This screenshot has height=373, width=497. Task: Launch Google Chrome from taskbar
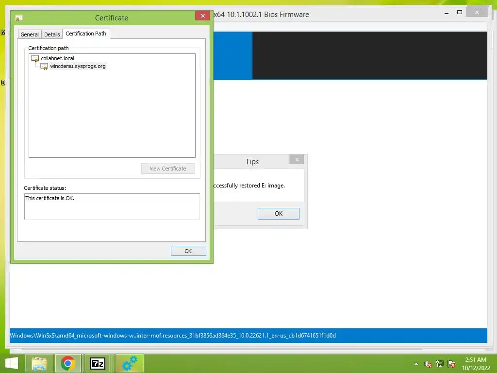(68, 363)
